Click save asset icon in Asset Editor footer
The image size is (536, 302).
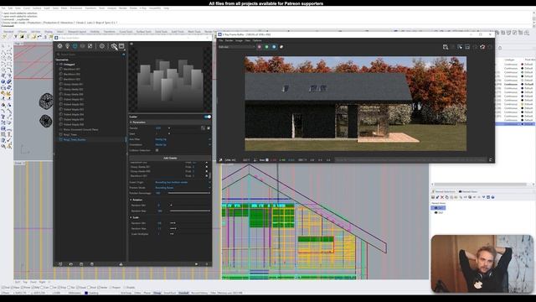pos(81,264)
